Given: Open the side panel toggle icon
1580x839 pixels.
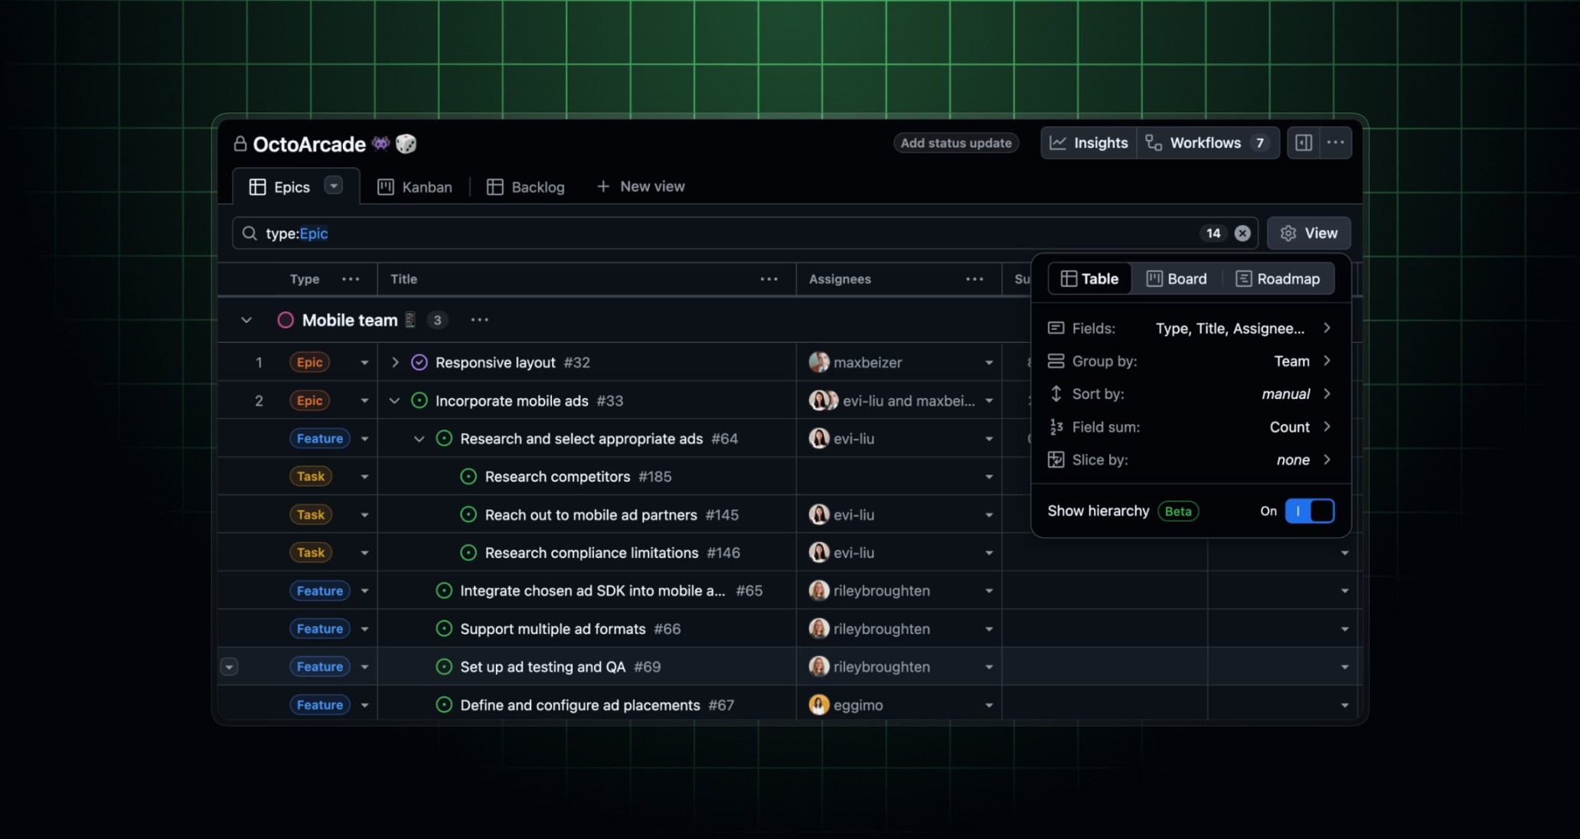Looking at the screenshot, I should click(x=1304, y=142).
